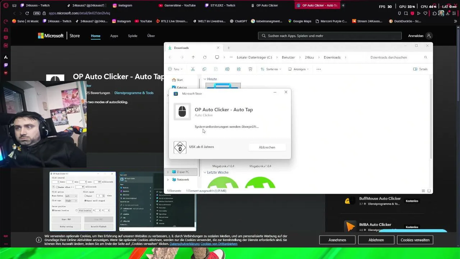Click Explorer vertical scrollbar
Image resolution: width=460 pixels, height=259 pixels.
tap(431, 119)
